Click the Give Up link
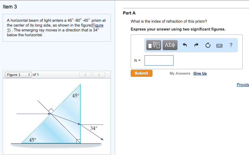The height and width of the screenshot is (155, 249). tap(200, 73)
